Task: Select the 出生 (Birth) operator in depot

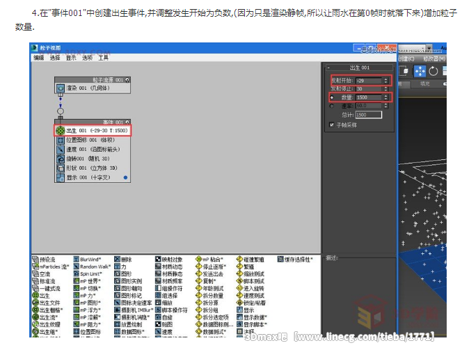Action: coord(41,296)
